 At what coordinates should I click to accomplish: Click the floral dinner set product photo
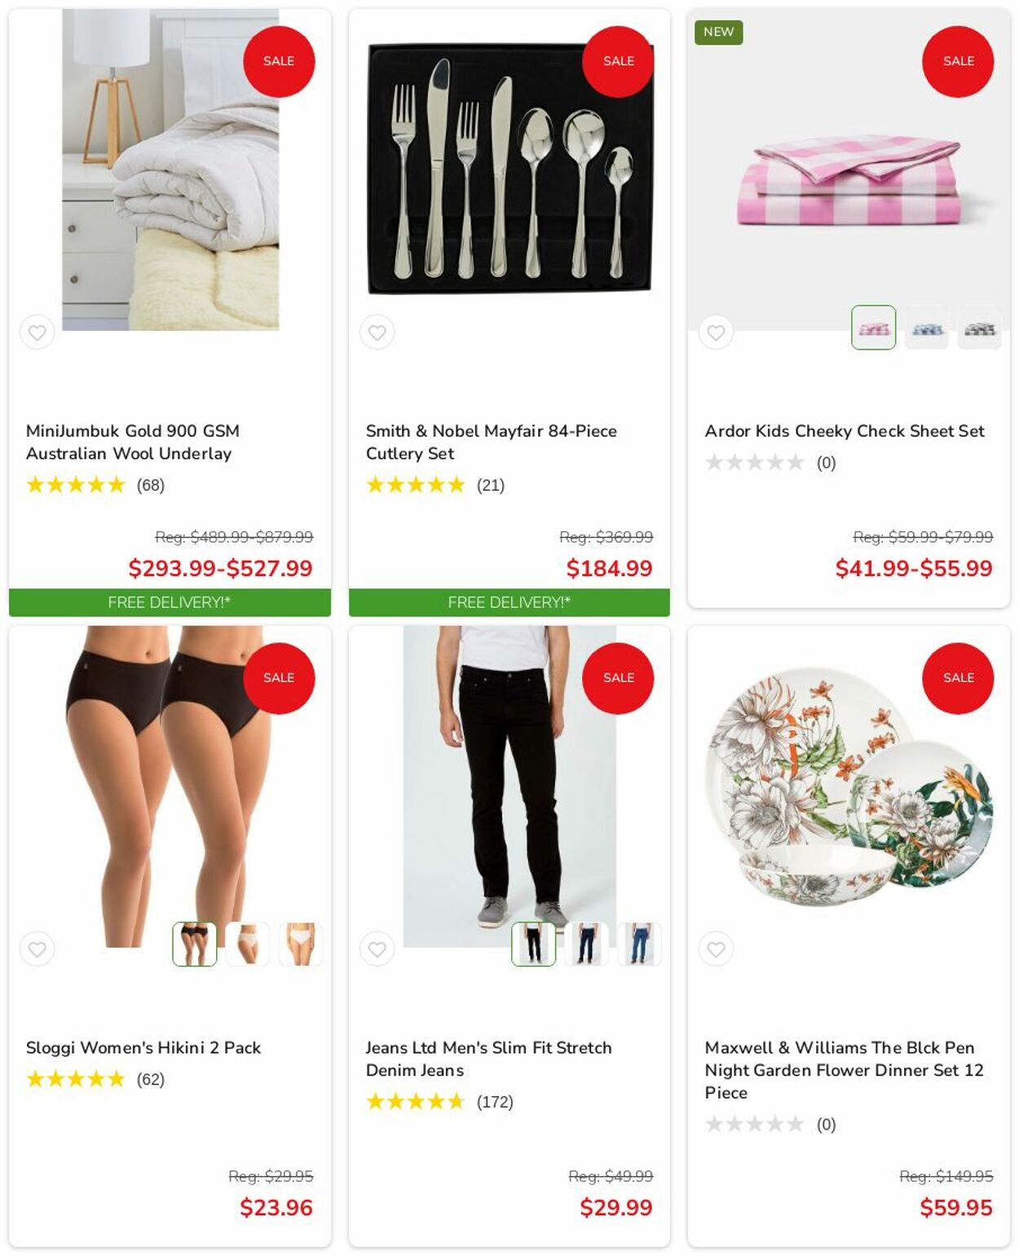(849, 787)
